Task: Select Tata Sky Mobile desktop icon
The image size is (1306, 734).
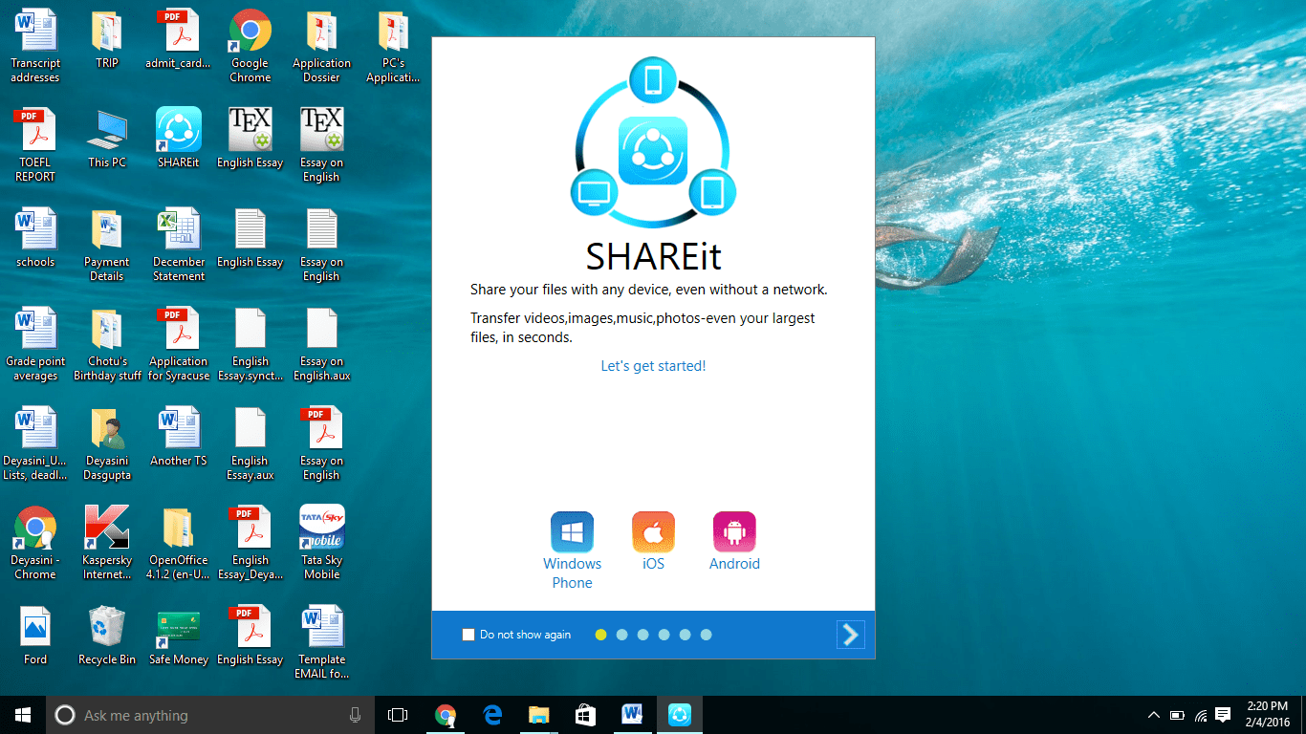Action: (321, 528)
